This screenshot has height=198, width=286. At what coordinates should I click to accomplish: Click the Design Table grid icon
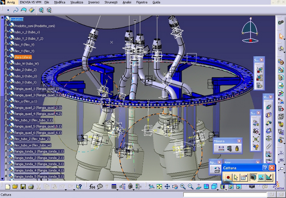coord(114,186)
